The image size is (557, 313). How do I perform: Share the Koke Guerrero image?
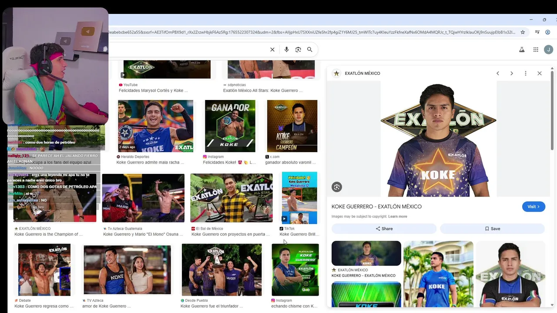[x=384, y=229]
